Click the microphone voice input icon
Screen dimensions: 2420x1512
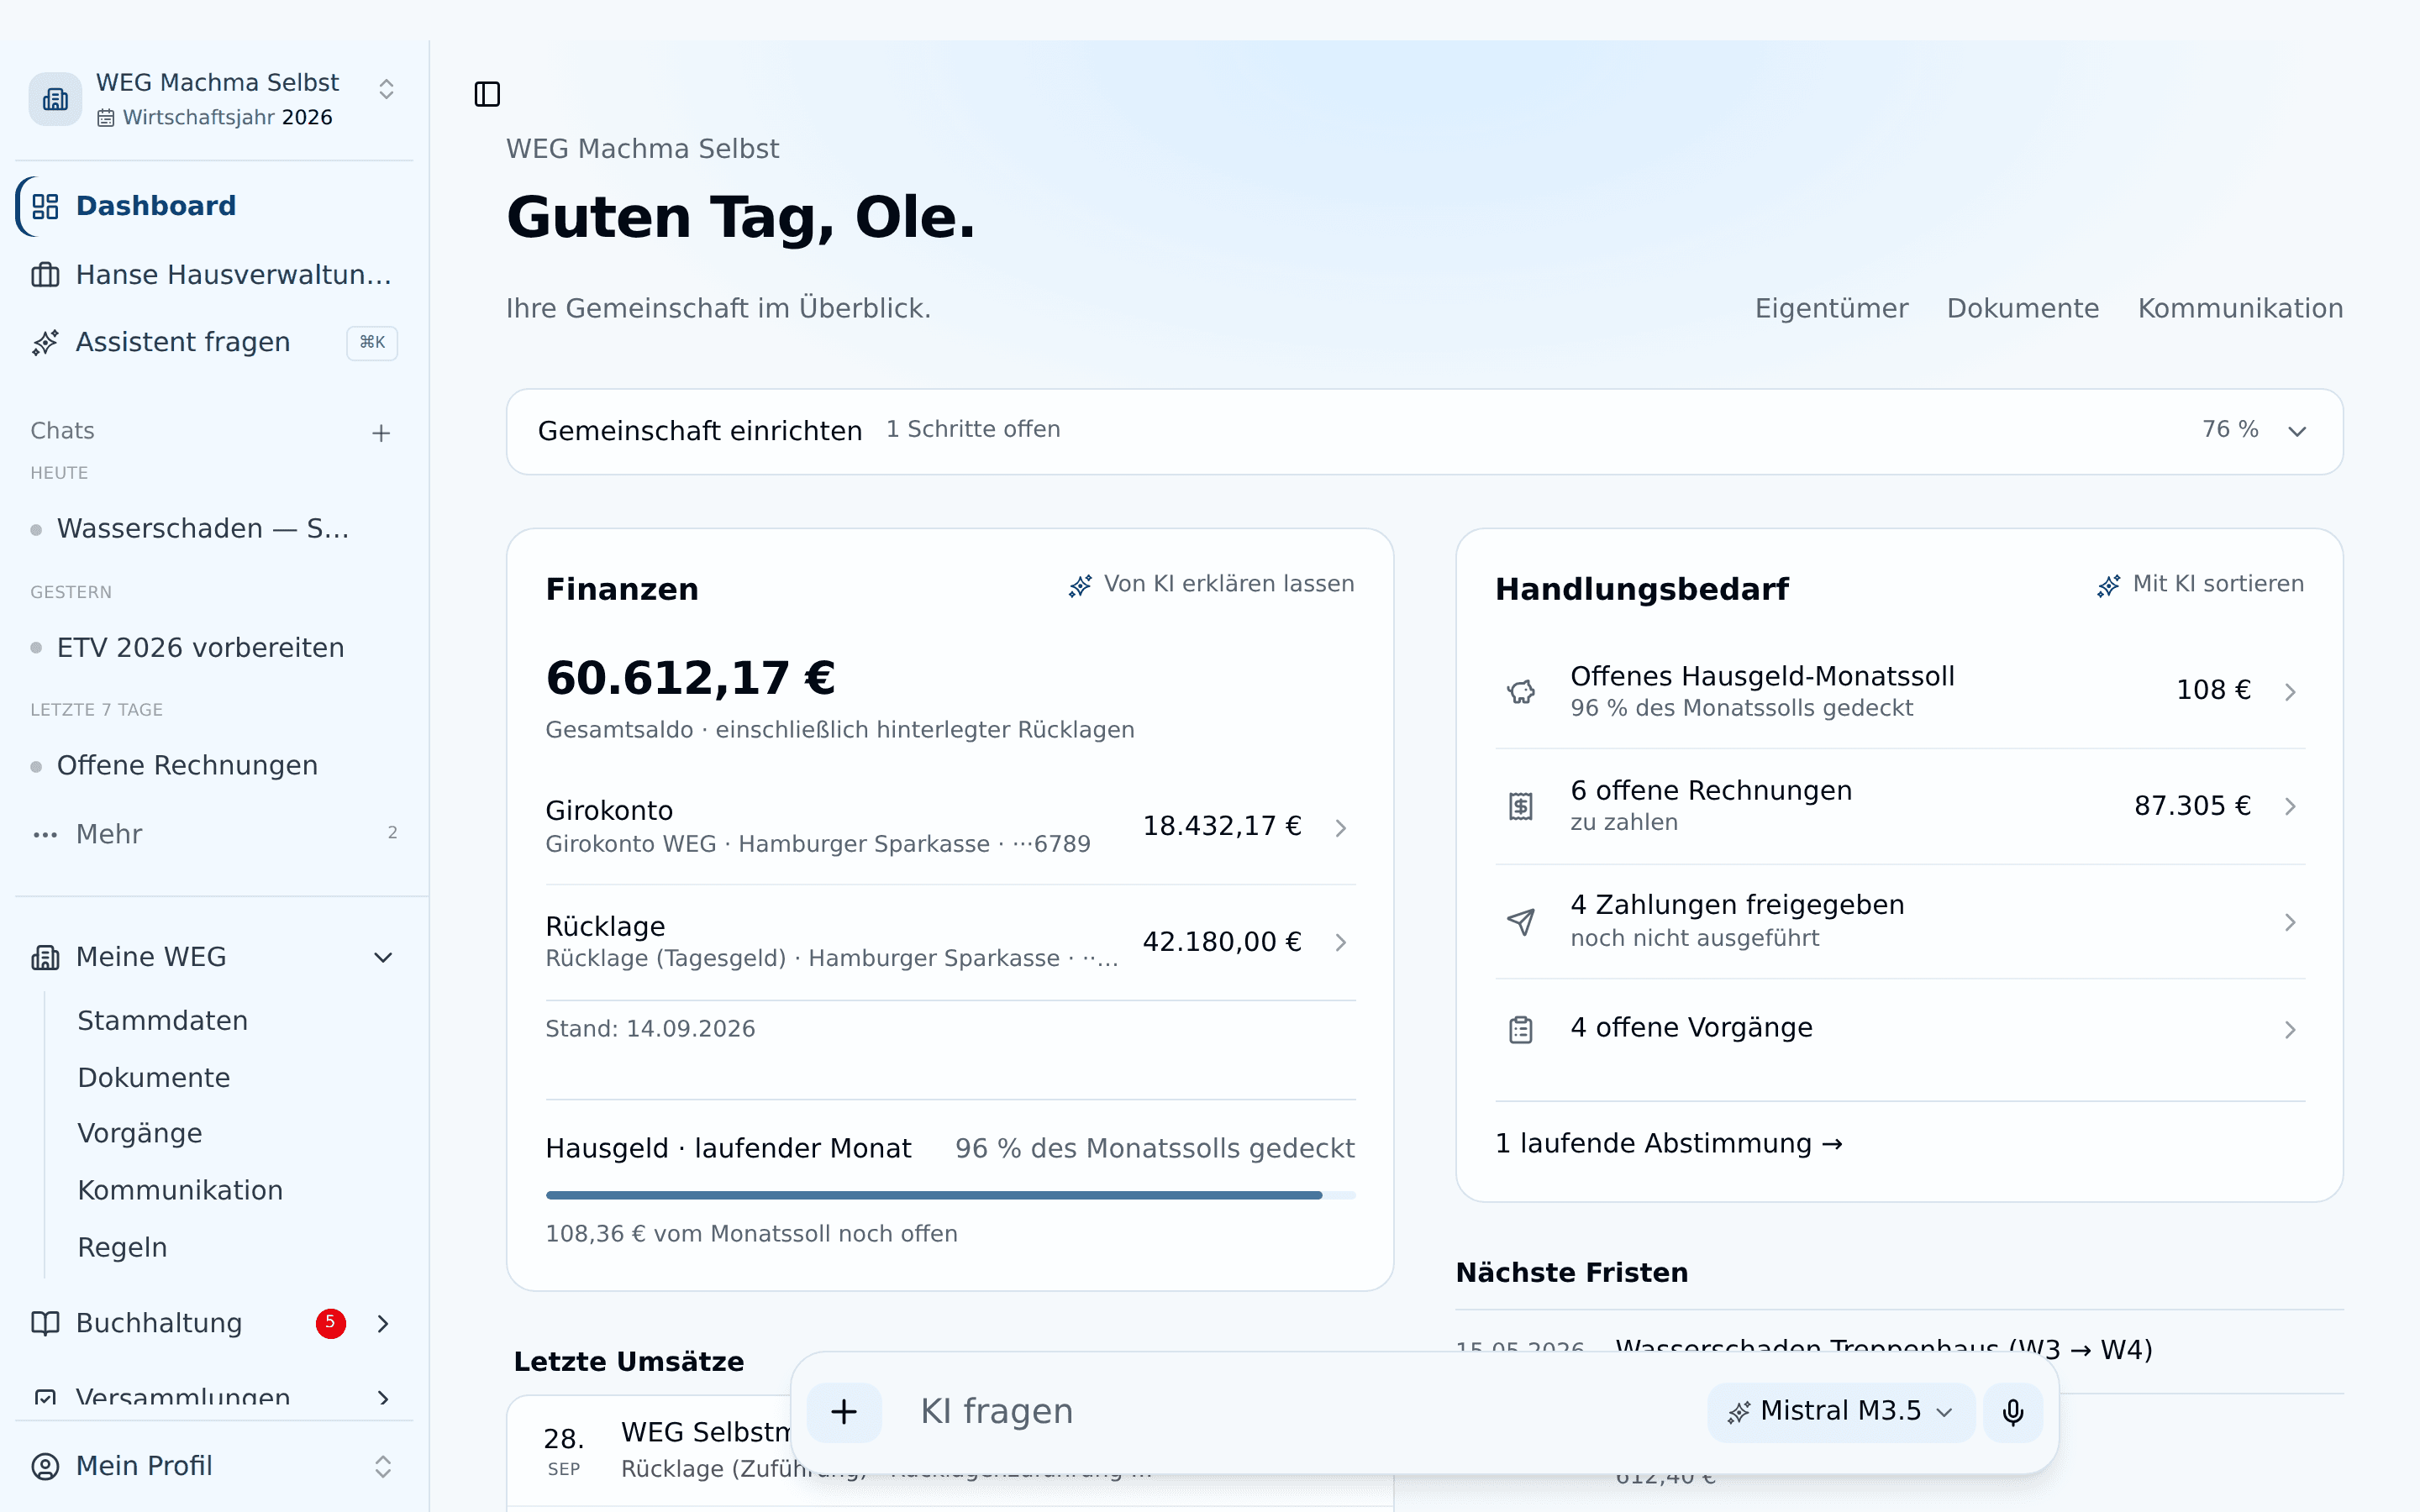pyautogui.click(x=2013, y=1411)
